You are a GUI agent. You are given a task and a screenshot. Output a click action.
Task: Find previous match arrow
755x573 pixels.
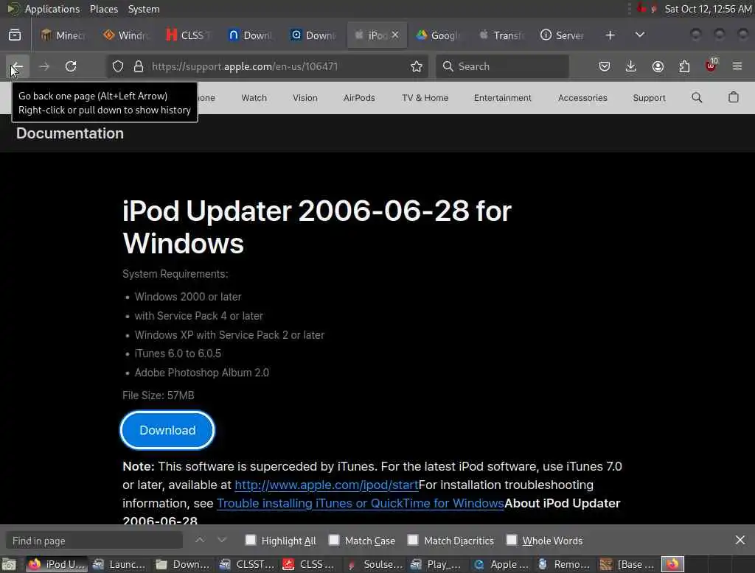[x=200, y=541]
